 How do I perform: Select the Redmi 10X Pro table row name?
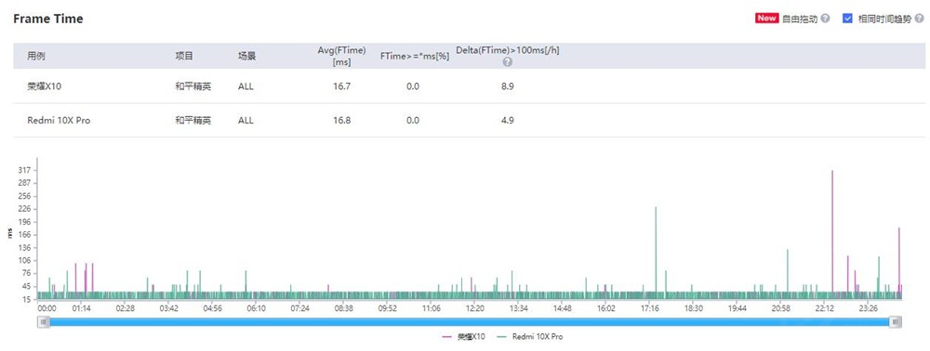[59, 120]
